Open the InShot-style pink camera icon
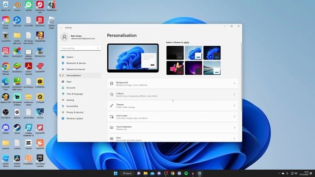315x177 pixels. [5, 52]
